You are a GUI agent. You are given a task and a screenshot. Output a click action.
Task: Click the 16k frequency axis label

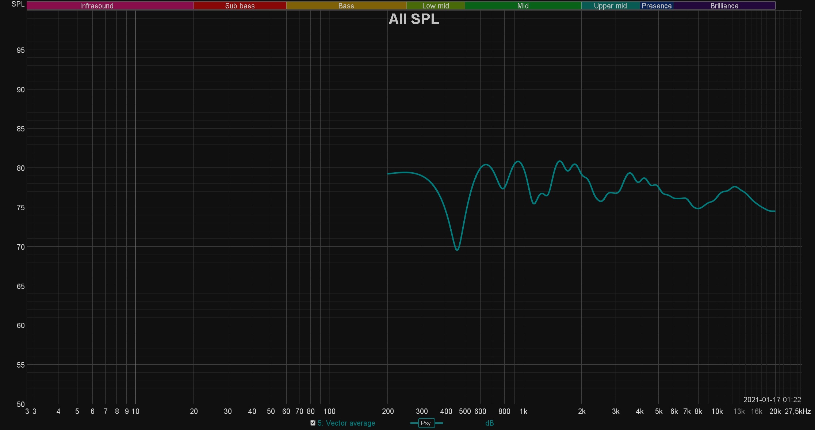coord(757,411)
